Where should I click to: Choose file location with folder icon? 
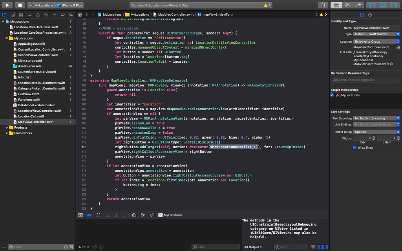398,47
